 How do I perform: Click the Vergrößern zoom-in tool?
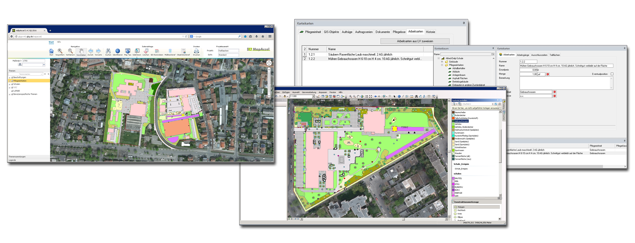tap(60, 51)
